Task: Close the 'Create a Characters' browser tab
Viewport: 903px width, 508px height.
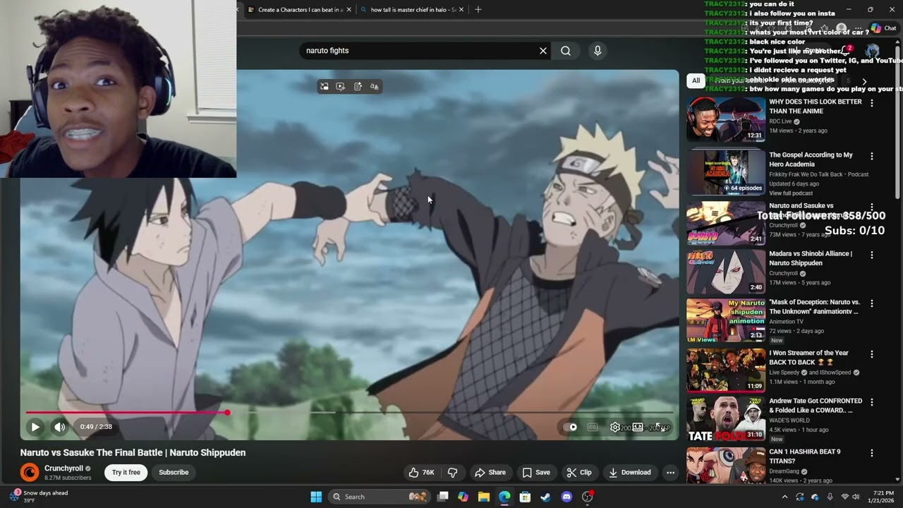Action: click(x=349, y=10)
